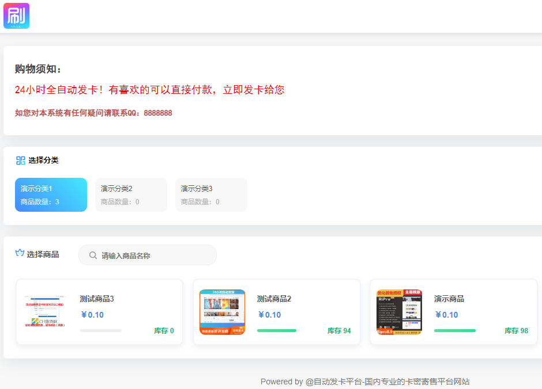Viewport: 542px width, 389px height.
Task: Click the grid icon beside 选择分类
Action: click(x=21, y=161)
